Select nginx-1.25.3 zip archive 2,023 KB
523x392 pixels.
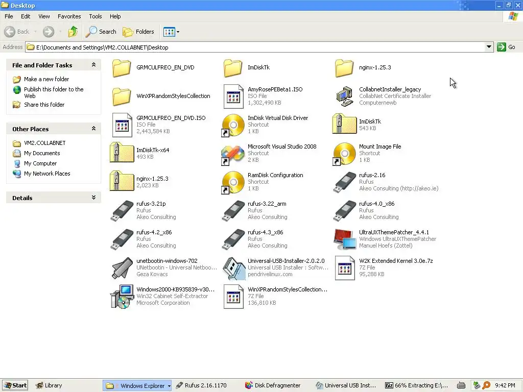(122, 181)
